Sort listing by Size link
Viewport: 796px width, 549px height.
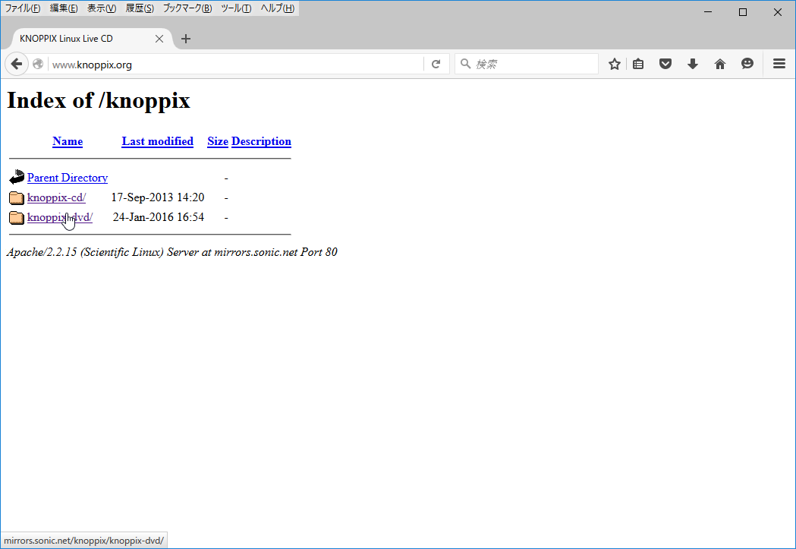(x=218, y=141)
